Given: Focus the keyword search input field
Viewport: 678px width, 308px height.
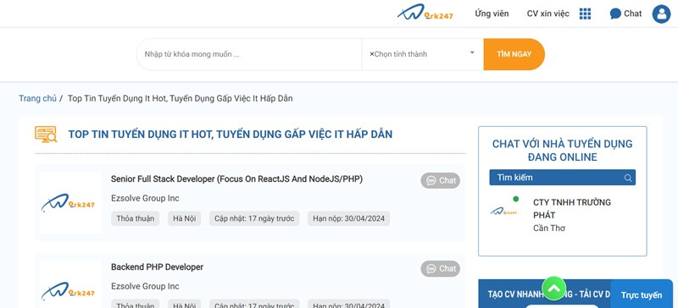Looking at the screenshot, I should [x=249, y=54].
